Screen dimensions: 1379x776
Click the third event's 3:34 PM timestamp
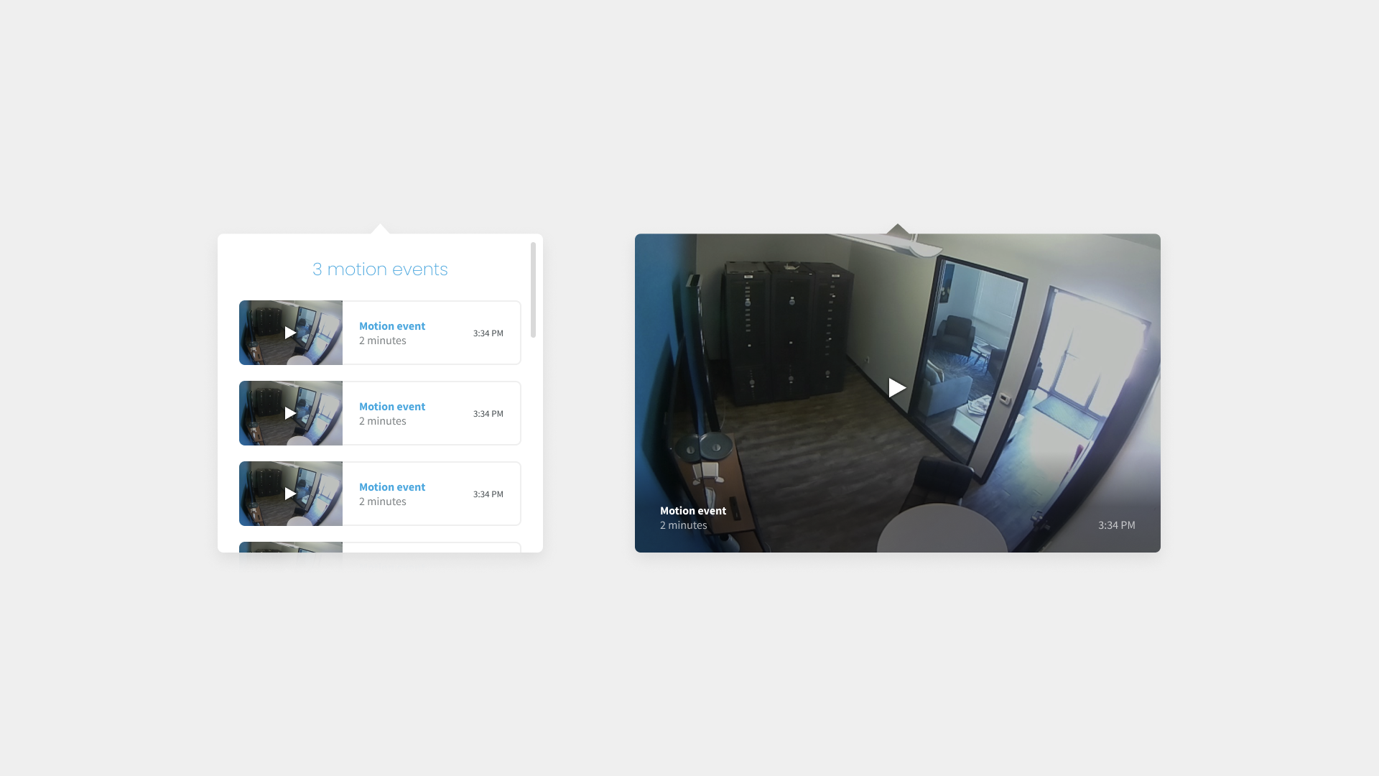tap(488, 494)
